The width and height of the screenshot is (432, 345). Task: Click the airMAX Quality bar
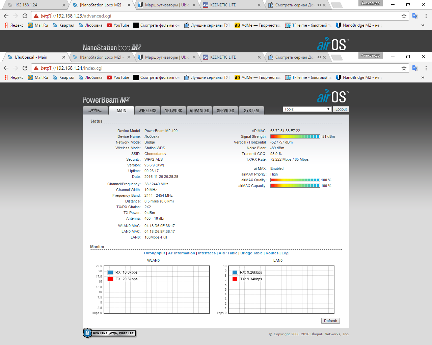(x=295, y=180)
